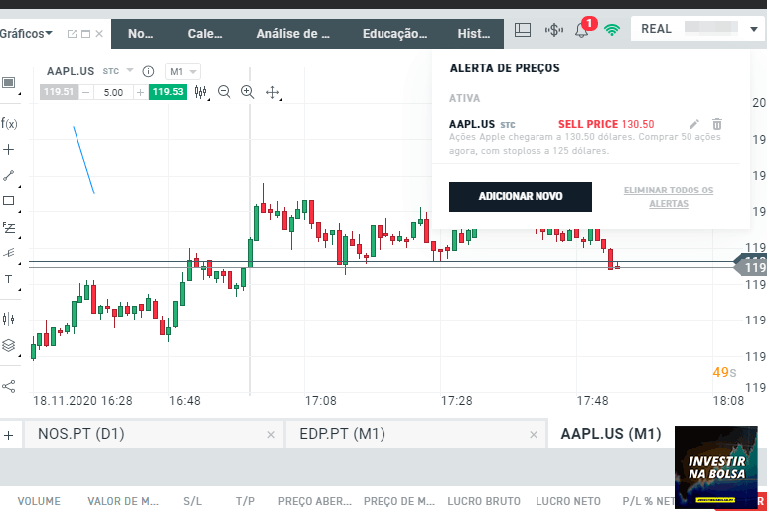Viewport: 767px width, 512px height.
Task: Select the pitchfork fan lines tool
Action: click(9, 253)
